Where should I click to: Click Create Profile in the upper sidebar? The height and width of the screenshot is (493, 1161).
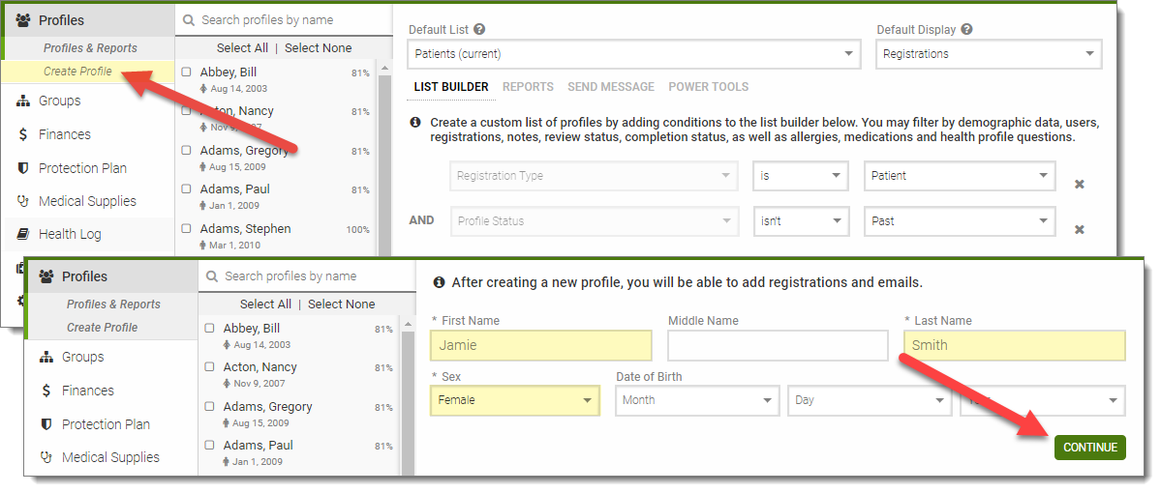pyautogui.click(x=77, y=72)
